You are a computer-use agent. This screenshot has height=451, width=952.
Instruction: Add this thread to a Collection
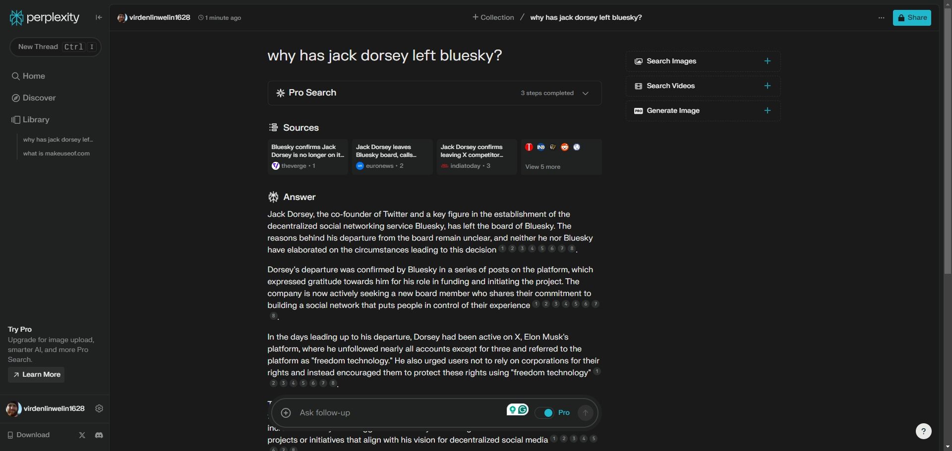pyautogui.click(x=492, y=17)
